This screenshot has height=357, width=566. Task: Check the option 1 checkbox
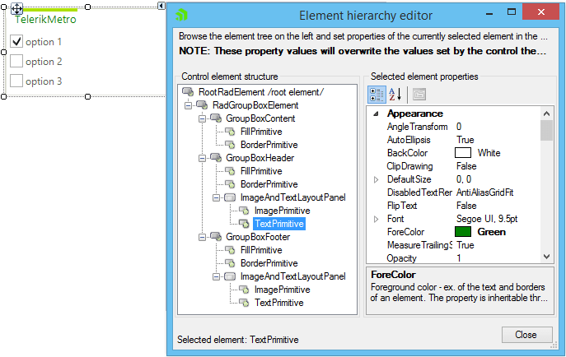(x=16, y=41)
